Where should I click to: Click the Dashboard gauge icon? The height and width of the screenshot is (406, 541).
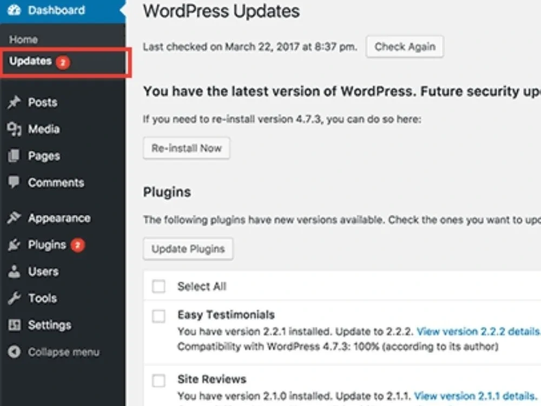pyautogui.click(x=14, y=10)
